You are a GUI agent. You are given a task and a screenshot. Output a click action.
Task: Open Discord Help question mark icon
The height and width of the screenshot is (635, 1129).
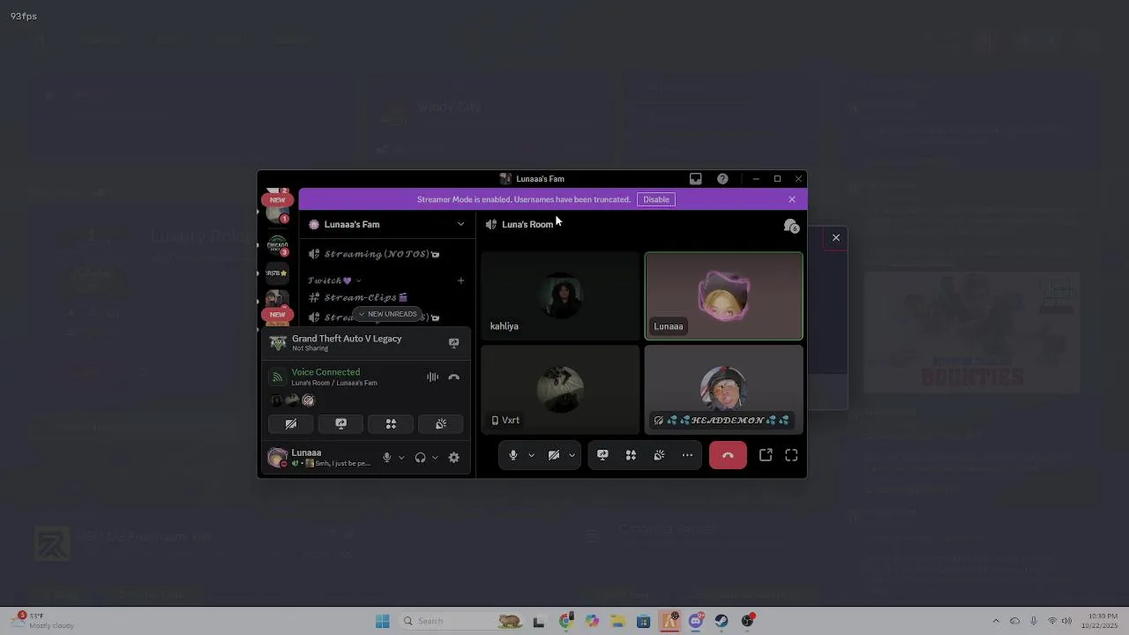(723, 179)
